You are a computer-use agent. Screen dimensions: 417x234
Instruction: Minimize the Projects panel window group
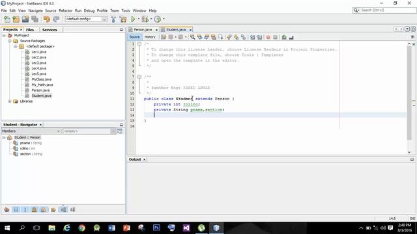122,30
